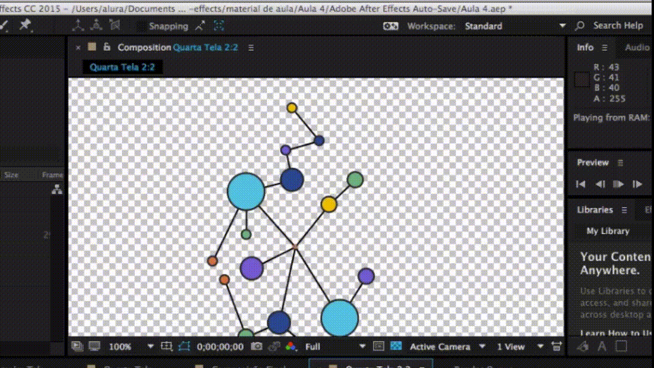Screen dimensions: 654x368
Task: Toggle mask and shape path visibility
Action: (x=184, y=346)
